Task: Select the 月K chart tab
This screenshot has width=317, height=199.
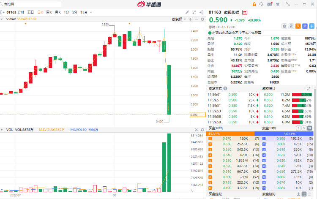Action: (x=58, y=12)
